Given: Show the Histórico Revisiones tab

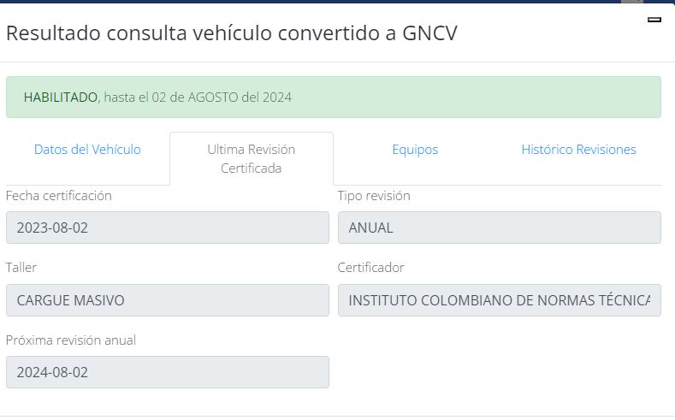Looking at the screenshot, I should click(x=578, y=150).
